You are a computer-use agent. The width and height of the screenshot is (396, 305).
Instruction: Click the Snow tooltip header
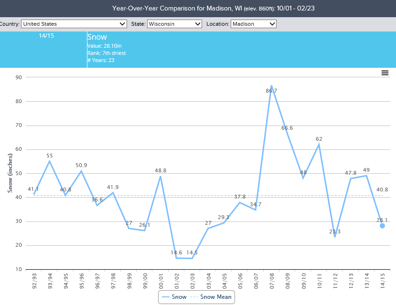click(x=96, y=37)
